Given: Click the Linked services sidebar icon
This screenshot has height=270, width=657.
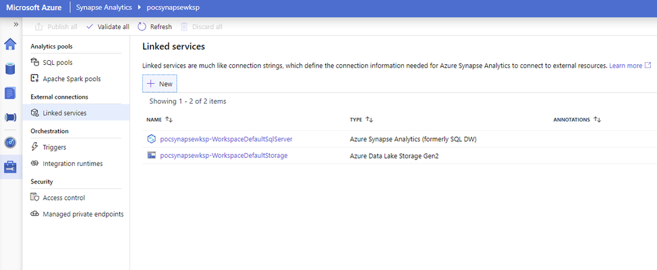Looking at the screenshot, I should 35,113.
